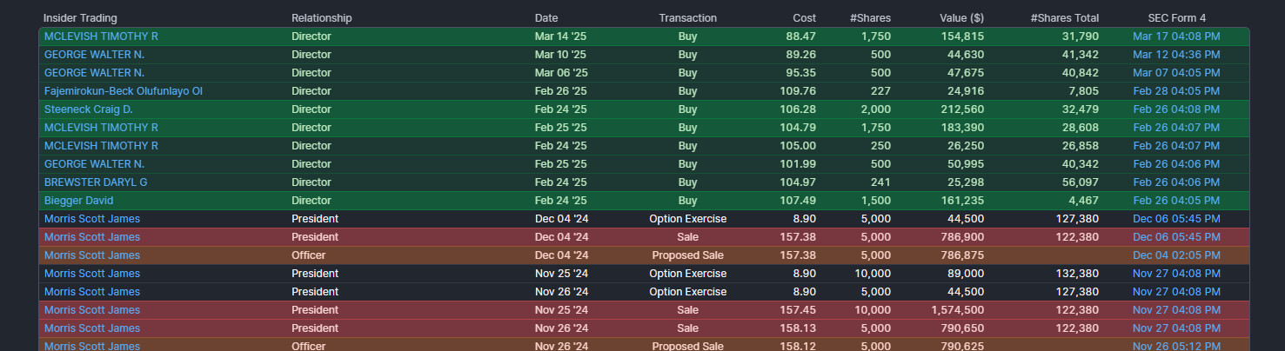This screenshot has width=1285, height=351.
Task: Open SEC filing Feb 26 04:08 PM
Action: [x=1176, y=109]
